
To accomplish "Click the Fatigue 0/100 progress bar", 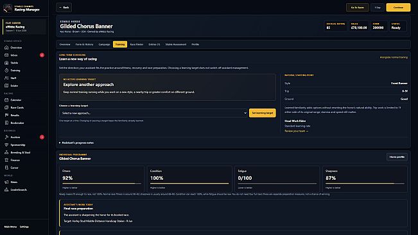I will tap(277, 183).
